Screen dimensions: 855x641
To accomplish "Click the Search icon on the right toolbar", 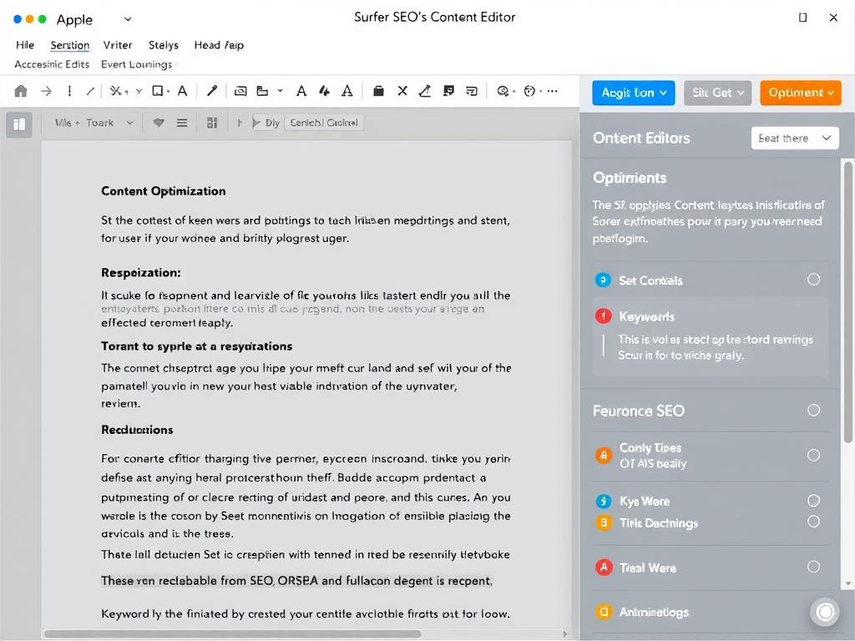I will pyautogui.click(x=502, y=93).
